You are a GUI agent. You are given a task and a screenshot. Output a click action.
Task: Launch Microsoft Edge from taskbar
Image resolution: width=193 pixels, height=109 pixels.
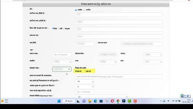tap(95, 101)
